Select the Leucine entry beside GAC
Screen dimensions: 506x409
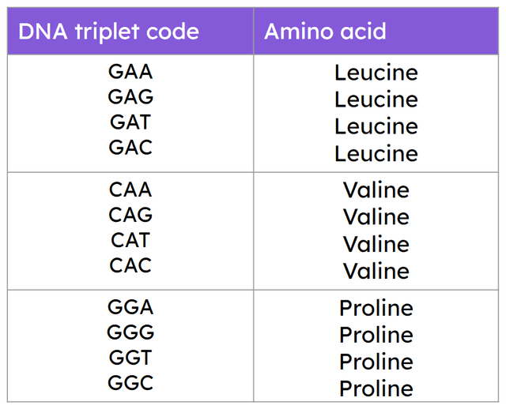376,154
